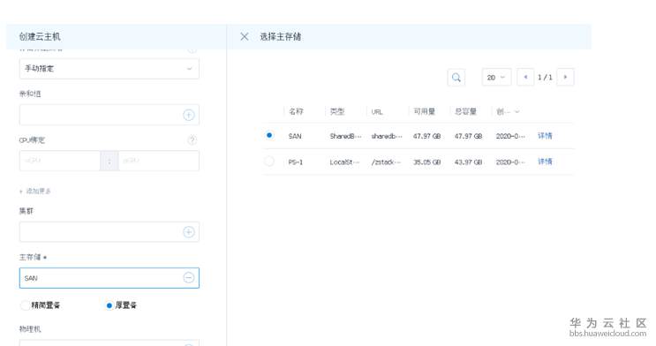This screenshot has width=656, height=346.
Task: Click the /zstack URL cell
Action: tap(386, 162)
